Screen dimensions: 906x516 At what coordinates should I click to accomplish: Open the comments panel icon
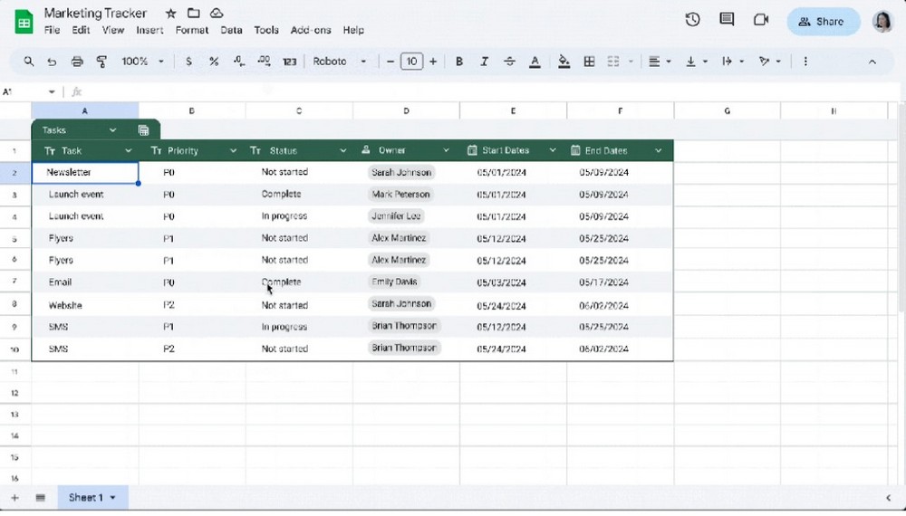point(727,20)
